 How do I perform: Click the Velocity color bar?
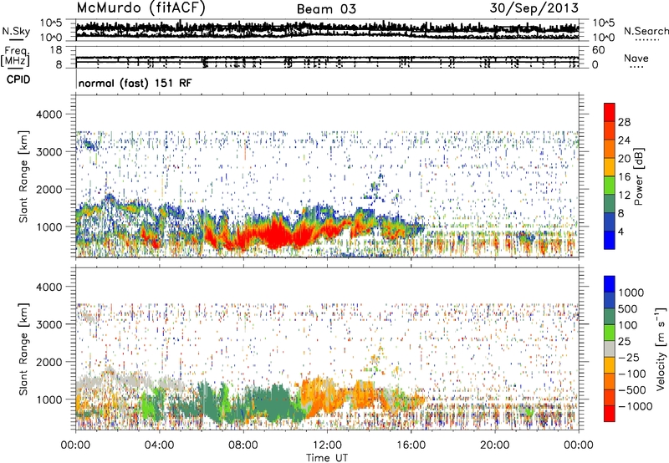[610, 349]
